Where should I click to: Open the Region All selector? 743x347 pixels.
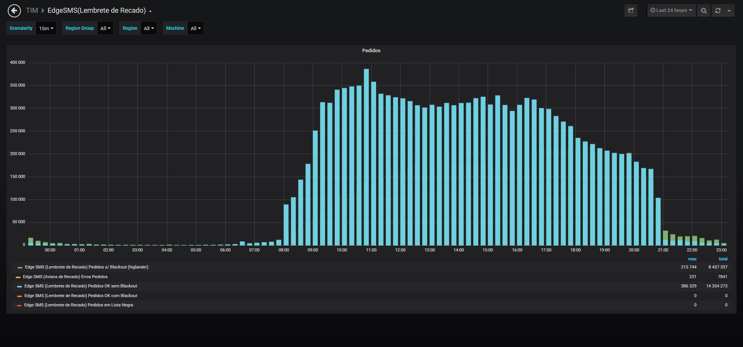[x=149, y=28]
